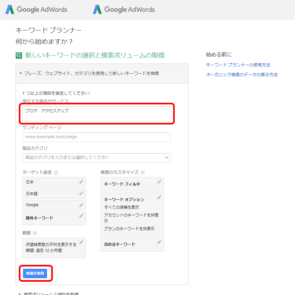This screenshot has height=295, width=295.
Task: Click アカウントのキーワードを非表示 text
Action: point(131,218)
